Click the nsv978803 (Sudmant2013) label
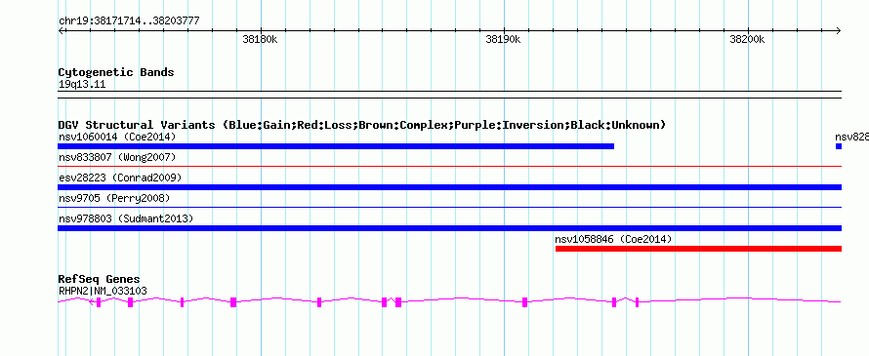The width and height of the screenshot is (869, 356). [126, 218]
